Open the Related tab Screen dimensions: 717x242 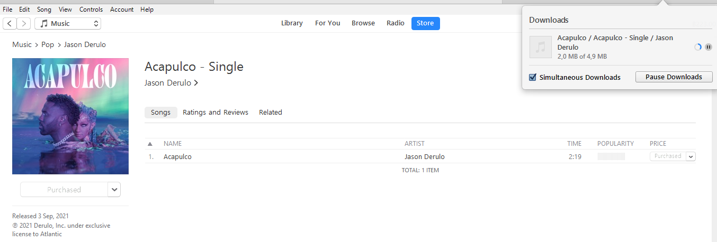click(271, 113)
